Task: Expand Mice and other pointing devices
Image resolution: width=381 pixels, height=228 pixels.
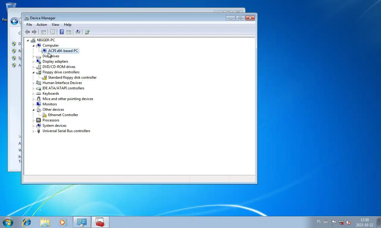Action: [x=33, y=99]
